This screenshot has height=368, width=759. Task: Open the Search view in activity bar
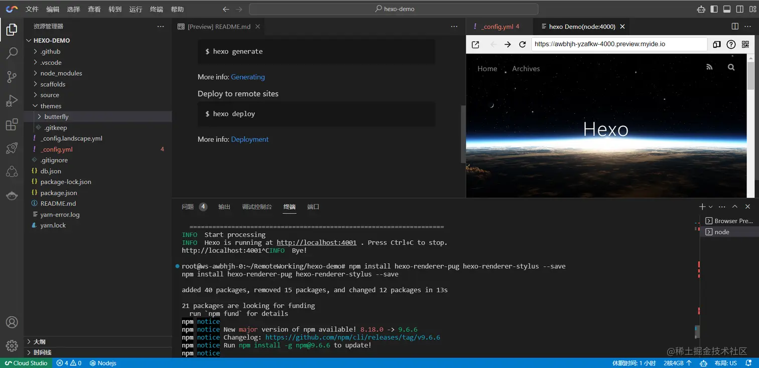point(12,53)
